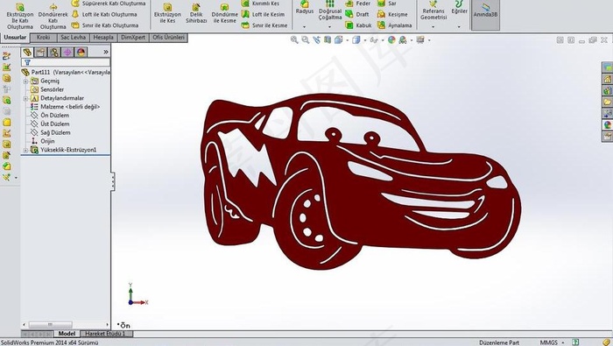Choose Süpürerek Katı Oluşturma in the ribbon
This screenshot has width=613, height=346.
(x=109, y=4)
